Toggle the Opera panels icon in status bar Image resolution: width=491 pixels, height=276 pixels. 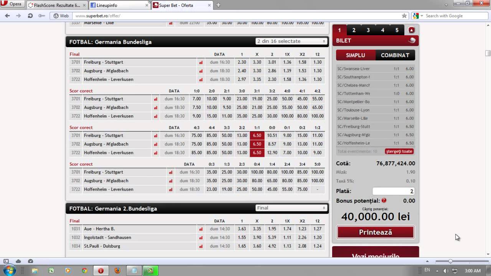tap(6, 261)
